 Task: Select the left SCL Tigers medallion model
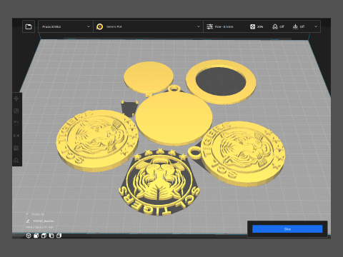96,141
